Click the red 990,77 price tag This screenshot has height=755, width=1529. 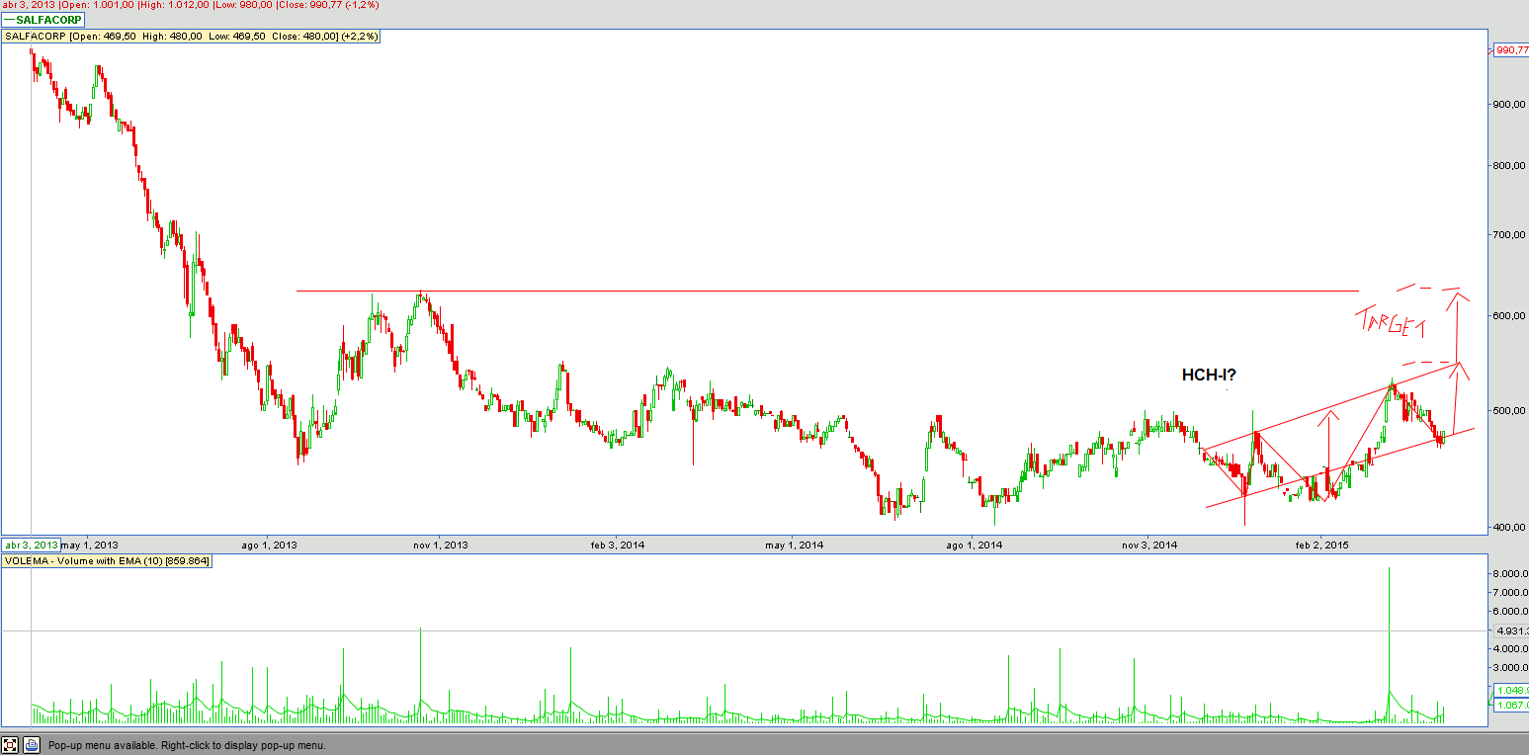click(1511, 49)
